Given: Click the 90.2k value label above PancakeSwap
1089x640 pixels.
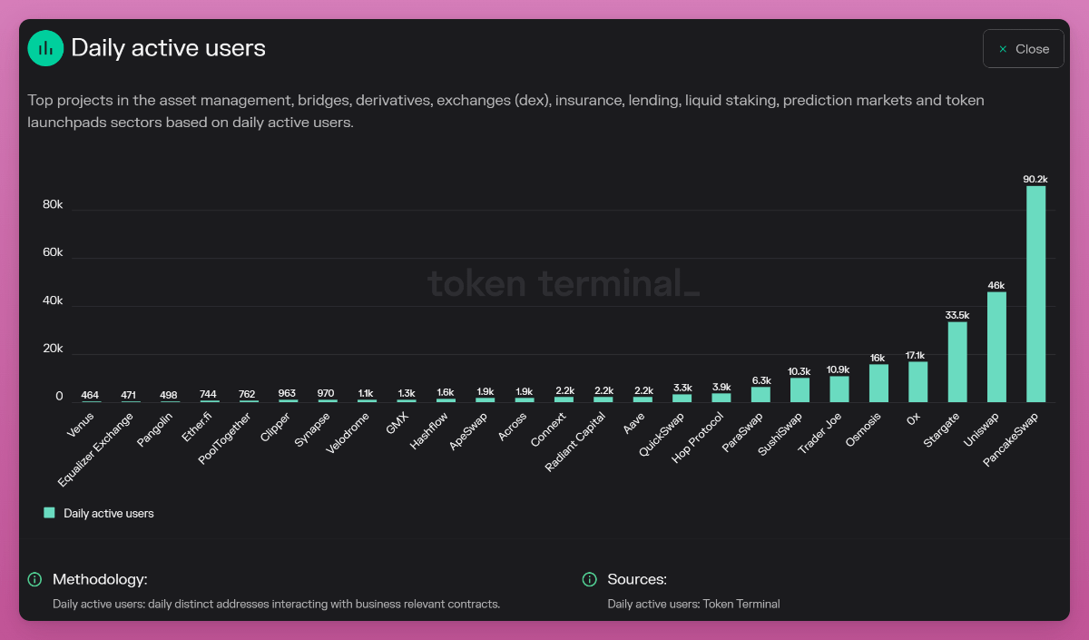Looking at the screenshot, I should pos(1035,179).
